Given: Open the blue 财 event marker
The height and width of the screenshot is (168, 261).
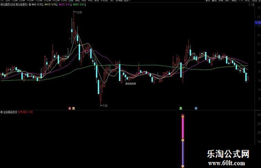Looking at the screenshot, I should 196,108.
